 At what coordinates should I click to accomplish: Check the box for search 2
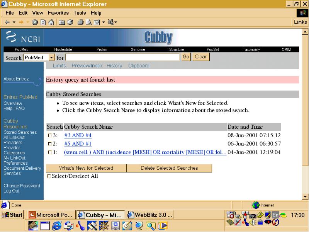[x=50, y=144]
